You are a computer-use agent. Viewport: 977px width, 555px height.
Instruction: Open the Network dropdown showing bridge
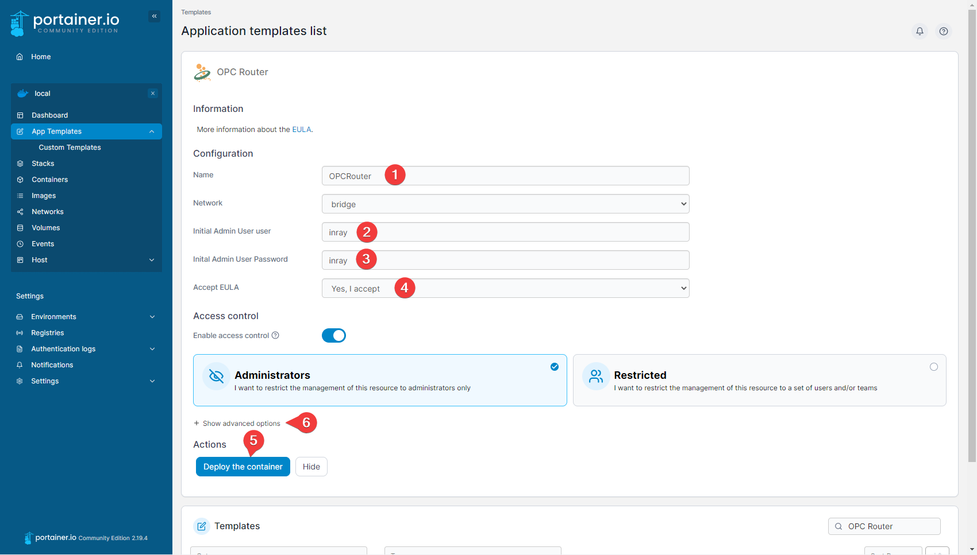coord(505,204)
